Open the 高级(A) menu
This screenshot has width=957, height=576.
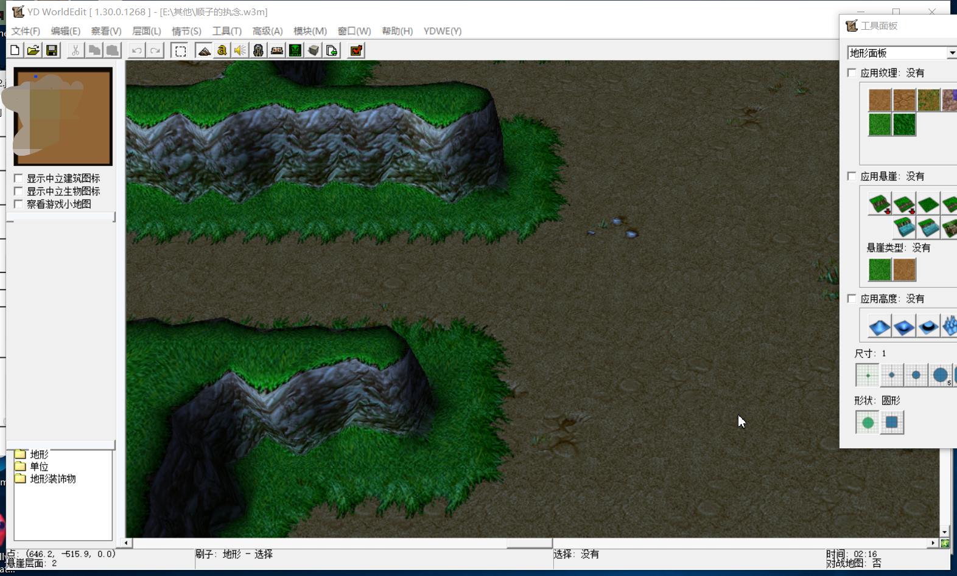click(267, 31)
